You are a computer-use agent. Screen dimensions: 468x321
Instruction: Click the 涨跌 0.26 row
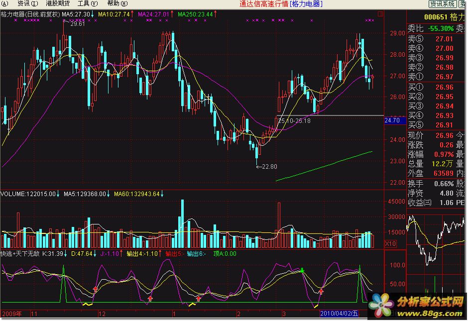[x=430, y=145]
